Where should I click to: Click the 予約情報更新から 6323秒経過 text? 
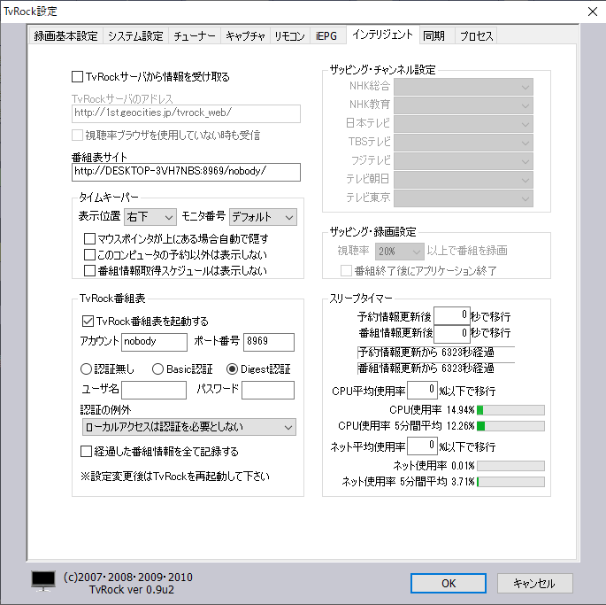coord(426,353)
